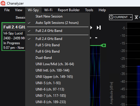Select UNII Intl. (ch. 100-144)
Viewport: 140px width, 106px height.
click(58, 70)
